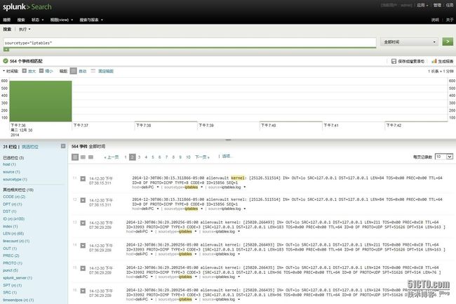Open the host field in sidebar
The width and height of the screenshot is (456, 304).
point(9,164)
